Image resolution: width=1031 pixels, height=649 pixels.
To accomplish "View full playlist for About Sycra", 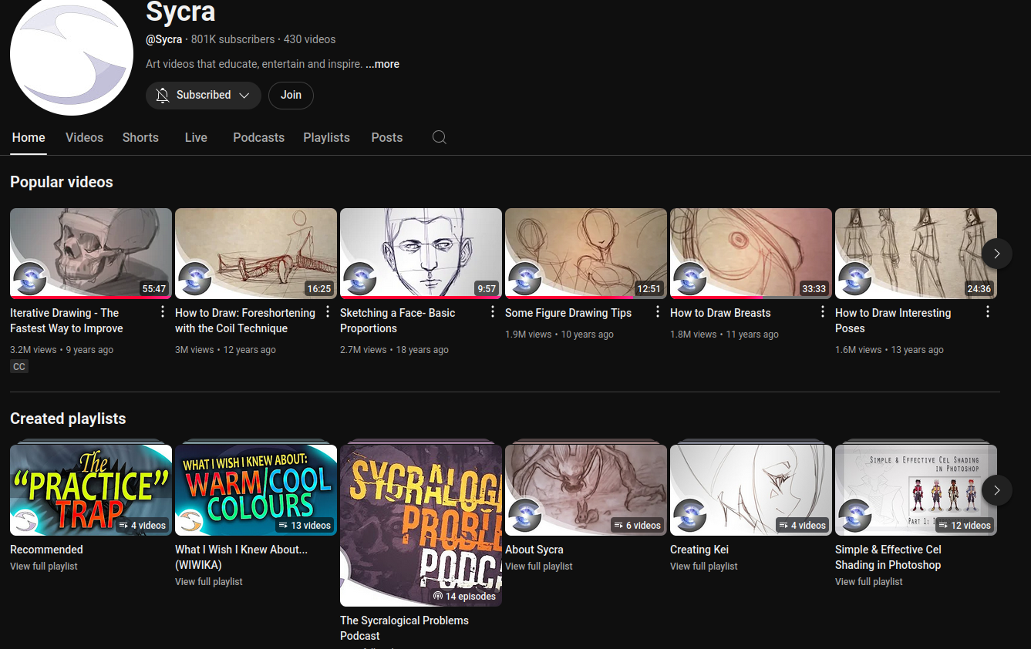I will 539,567.
